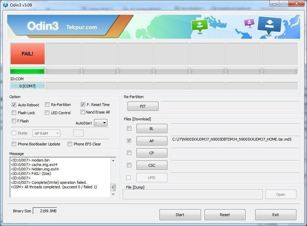Screen dimensions: 307x226
Task: Check the T Flash option
Action: coord(14,121)
